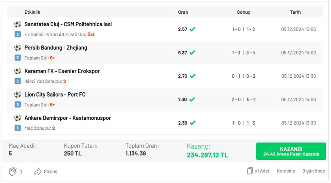331x183 pixels.
Task: Click the soccer ball icon beside Sanatatea Cluj
Action: pos(18,24)
